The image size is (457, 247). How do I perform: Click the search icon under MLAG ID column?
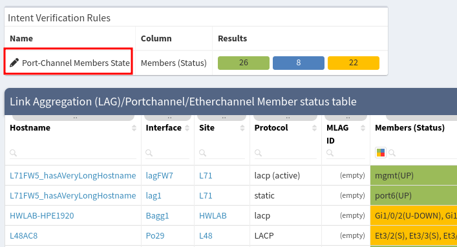(x=330, y=153)
